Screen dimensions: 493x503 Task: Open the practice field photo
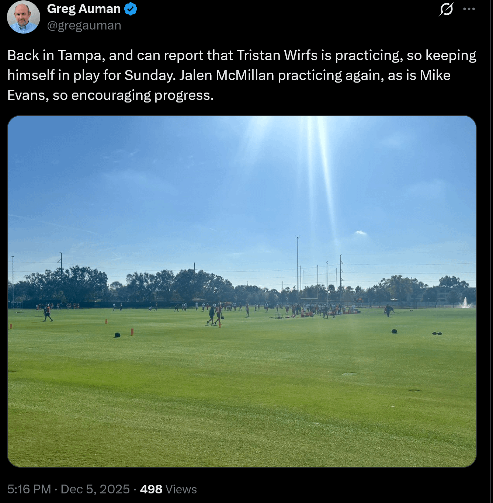pos(242,291)
